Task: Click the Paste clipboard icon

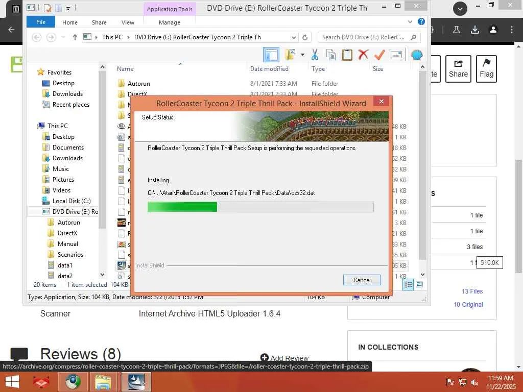Action: (347, 54)
